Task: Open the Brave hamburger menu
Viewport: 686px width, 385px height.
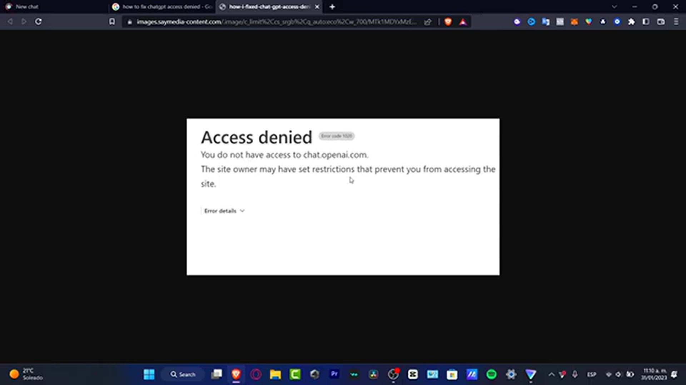Action: (x=676, y=22)
